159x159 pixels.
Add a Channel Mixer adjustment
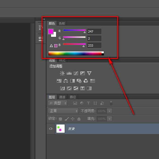[x=86, y=81]
